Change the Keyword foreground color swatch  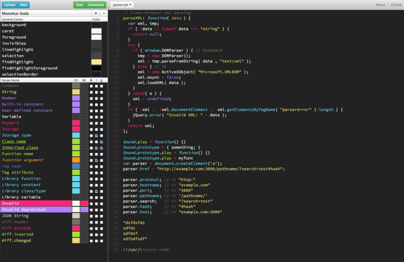click(76, 123)
